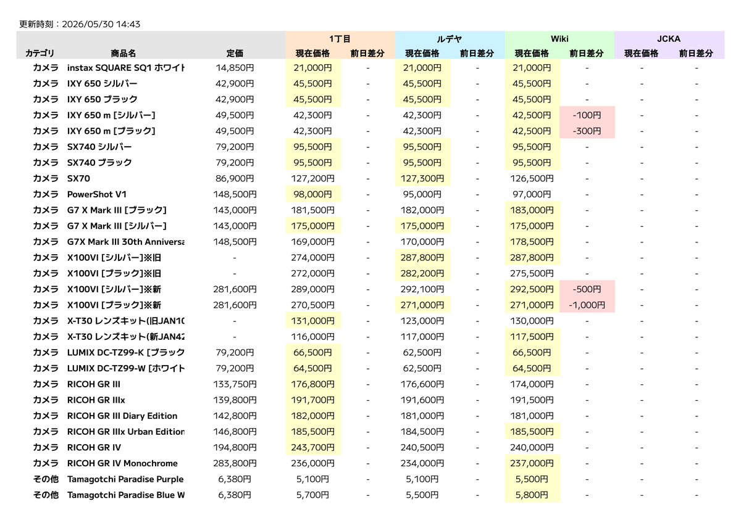Click the Wiki store header
The image size is (741, 523).
(559, 38)
